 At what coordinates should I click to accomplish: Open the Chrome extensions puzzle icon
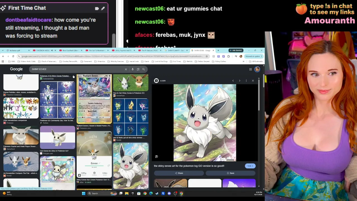point(228,56)
